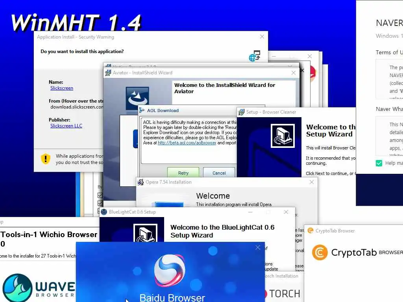
Task: Close the BlueLightCat 0.6 Setup window
Action: point(286,212)
